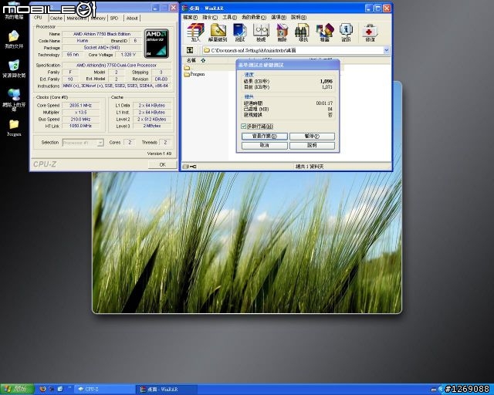This screenshot has width=494, height=395.
Task: Click the elapsed time value 00:01:17
Action: (324, 103)
